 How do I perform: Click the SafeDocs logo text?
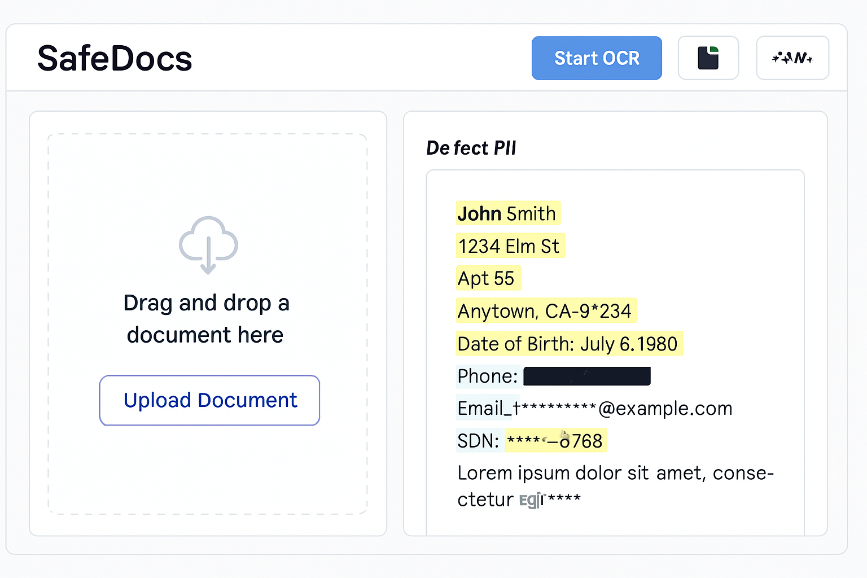pyautogui.click(x=114, y=57)
